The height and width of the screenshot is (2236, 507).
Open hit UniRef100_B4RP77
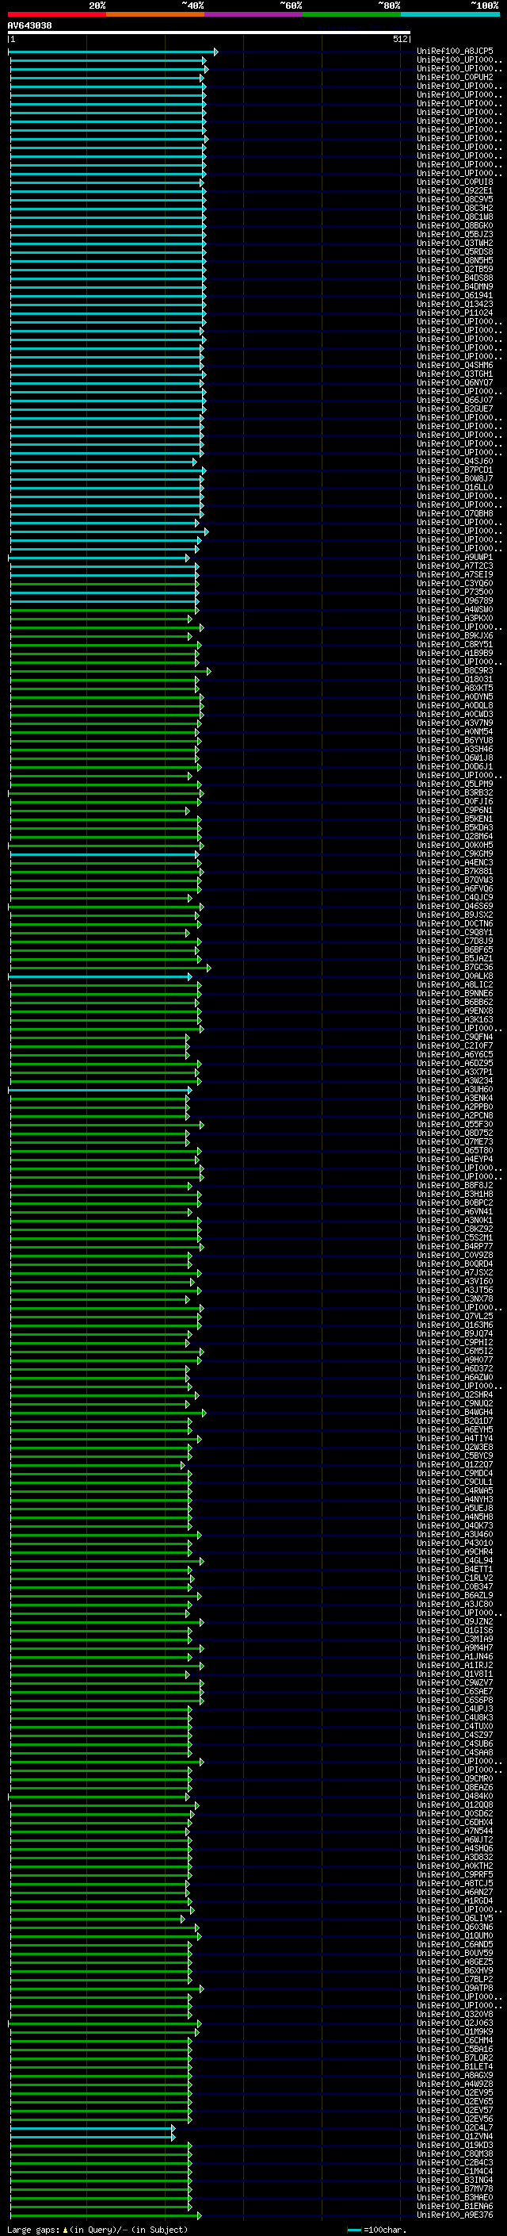455,1246
